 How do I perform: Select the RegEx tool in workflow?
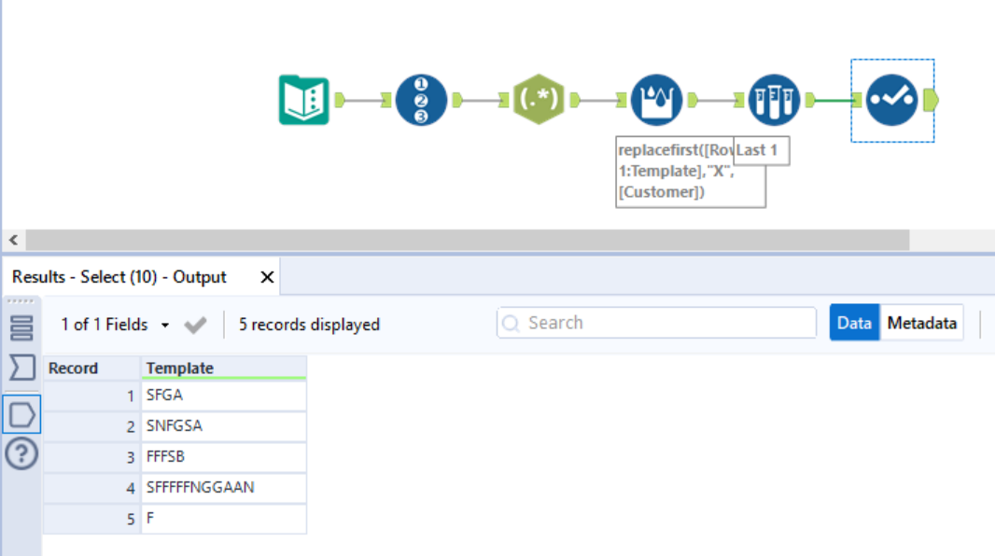[539, 100]
